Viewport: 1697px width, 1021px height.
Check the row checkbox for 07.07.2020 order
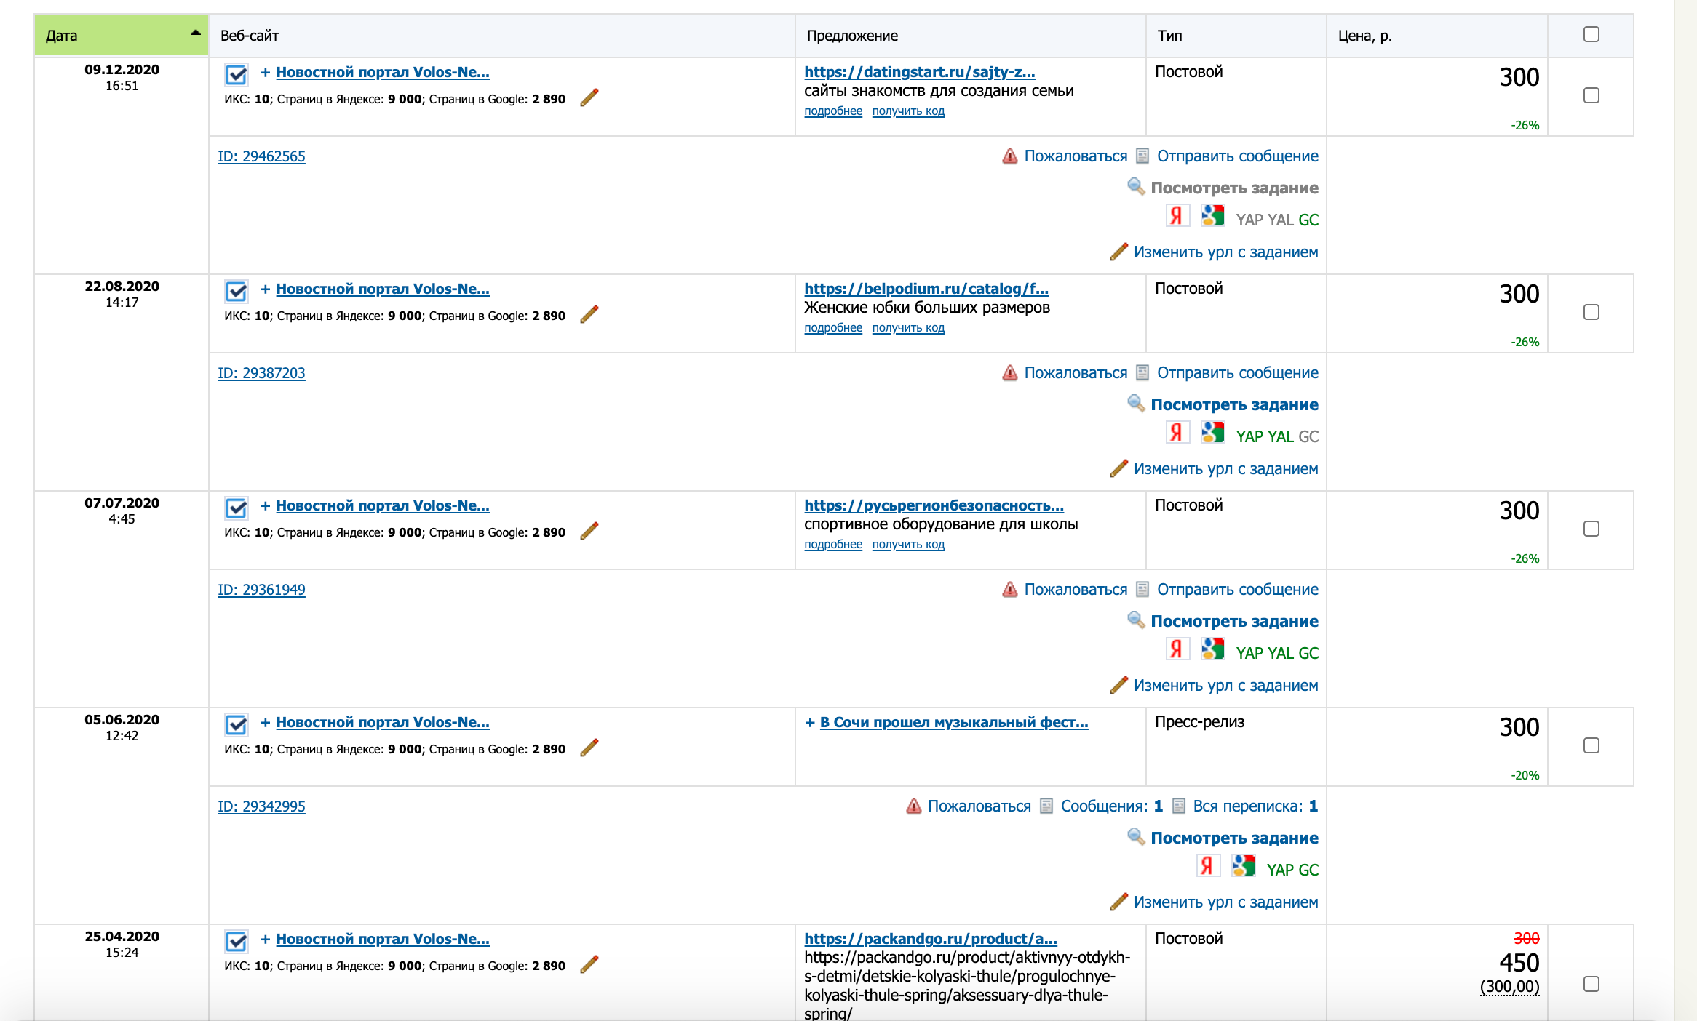coord(1591,529)
